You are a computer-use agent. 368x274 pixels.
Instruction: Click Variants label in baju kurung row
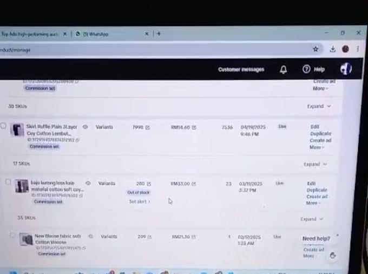pyautogui.click(x=107, y=184)
